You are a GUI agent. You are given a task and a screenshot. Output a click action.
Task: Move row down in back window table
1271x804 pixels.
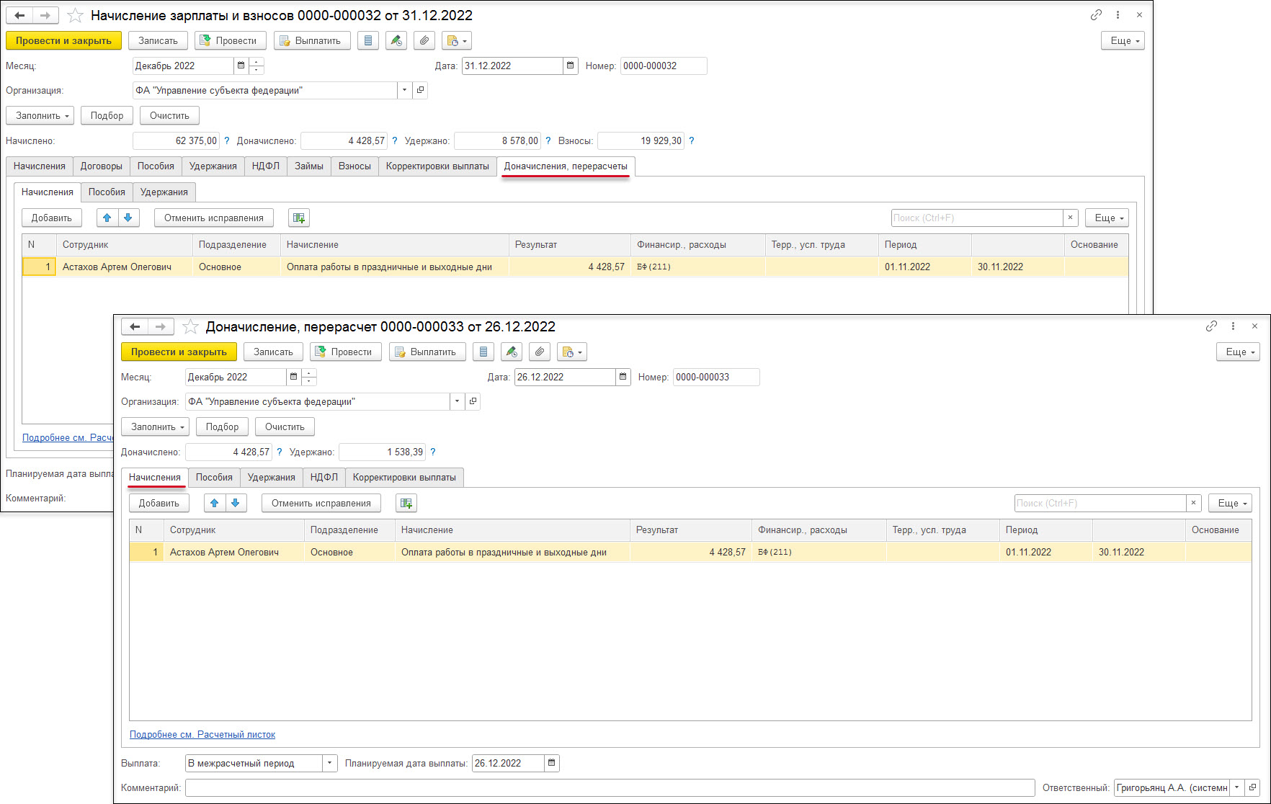pyautogui.click(x=128, y=218)
